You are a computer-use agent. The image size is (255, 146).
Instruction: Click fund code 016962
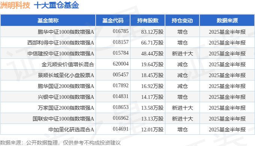[121, 118]
